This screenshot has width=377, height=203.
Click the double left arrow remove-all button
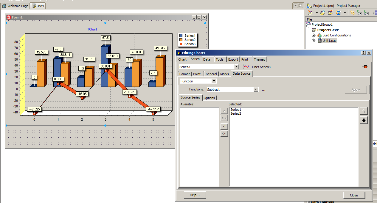tap(224, 133)
